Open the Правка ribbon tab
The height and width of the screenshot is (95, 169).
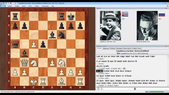17,6
